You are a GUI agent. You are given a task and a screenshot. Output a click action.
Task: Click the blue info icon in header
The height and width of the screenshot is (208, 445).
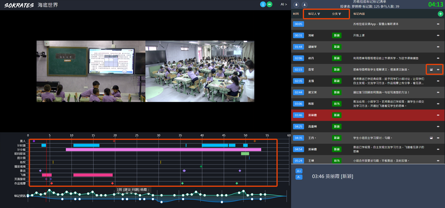[263, 4]
